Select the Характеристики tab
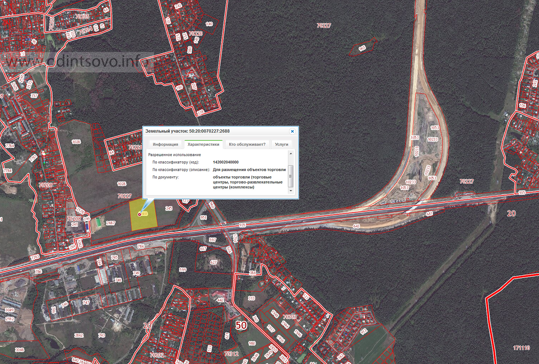Viewport: 539px width, 364px height. (x=203, y=145)
